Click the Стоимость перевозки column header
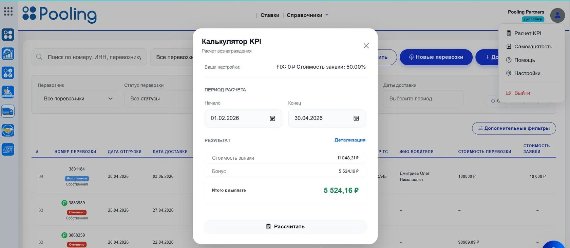The height and width of the screenshot is (248, 570). pos(484,152)
